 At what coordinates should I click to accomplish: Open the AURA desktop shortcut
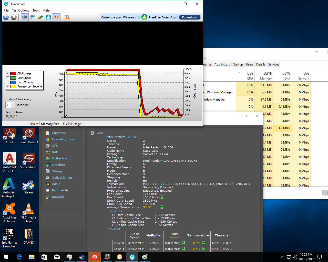[9, 136]
